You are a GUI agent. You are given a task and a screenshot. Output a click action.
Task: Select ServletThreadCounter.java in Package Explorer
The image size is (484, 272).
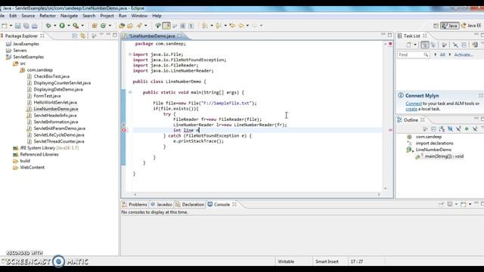coord(55,141)
